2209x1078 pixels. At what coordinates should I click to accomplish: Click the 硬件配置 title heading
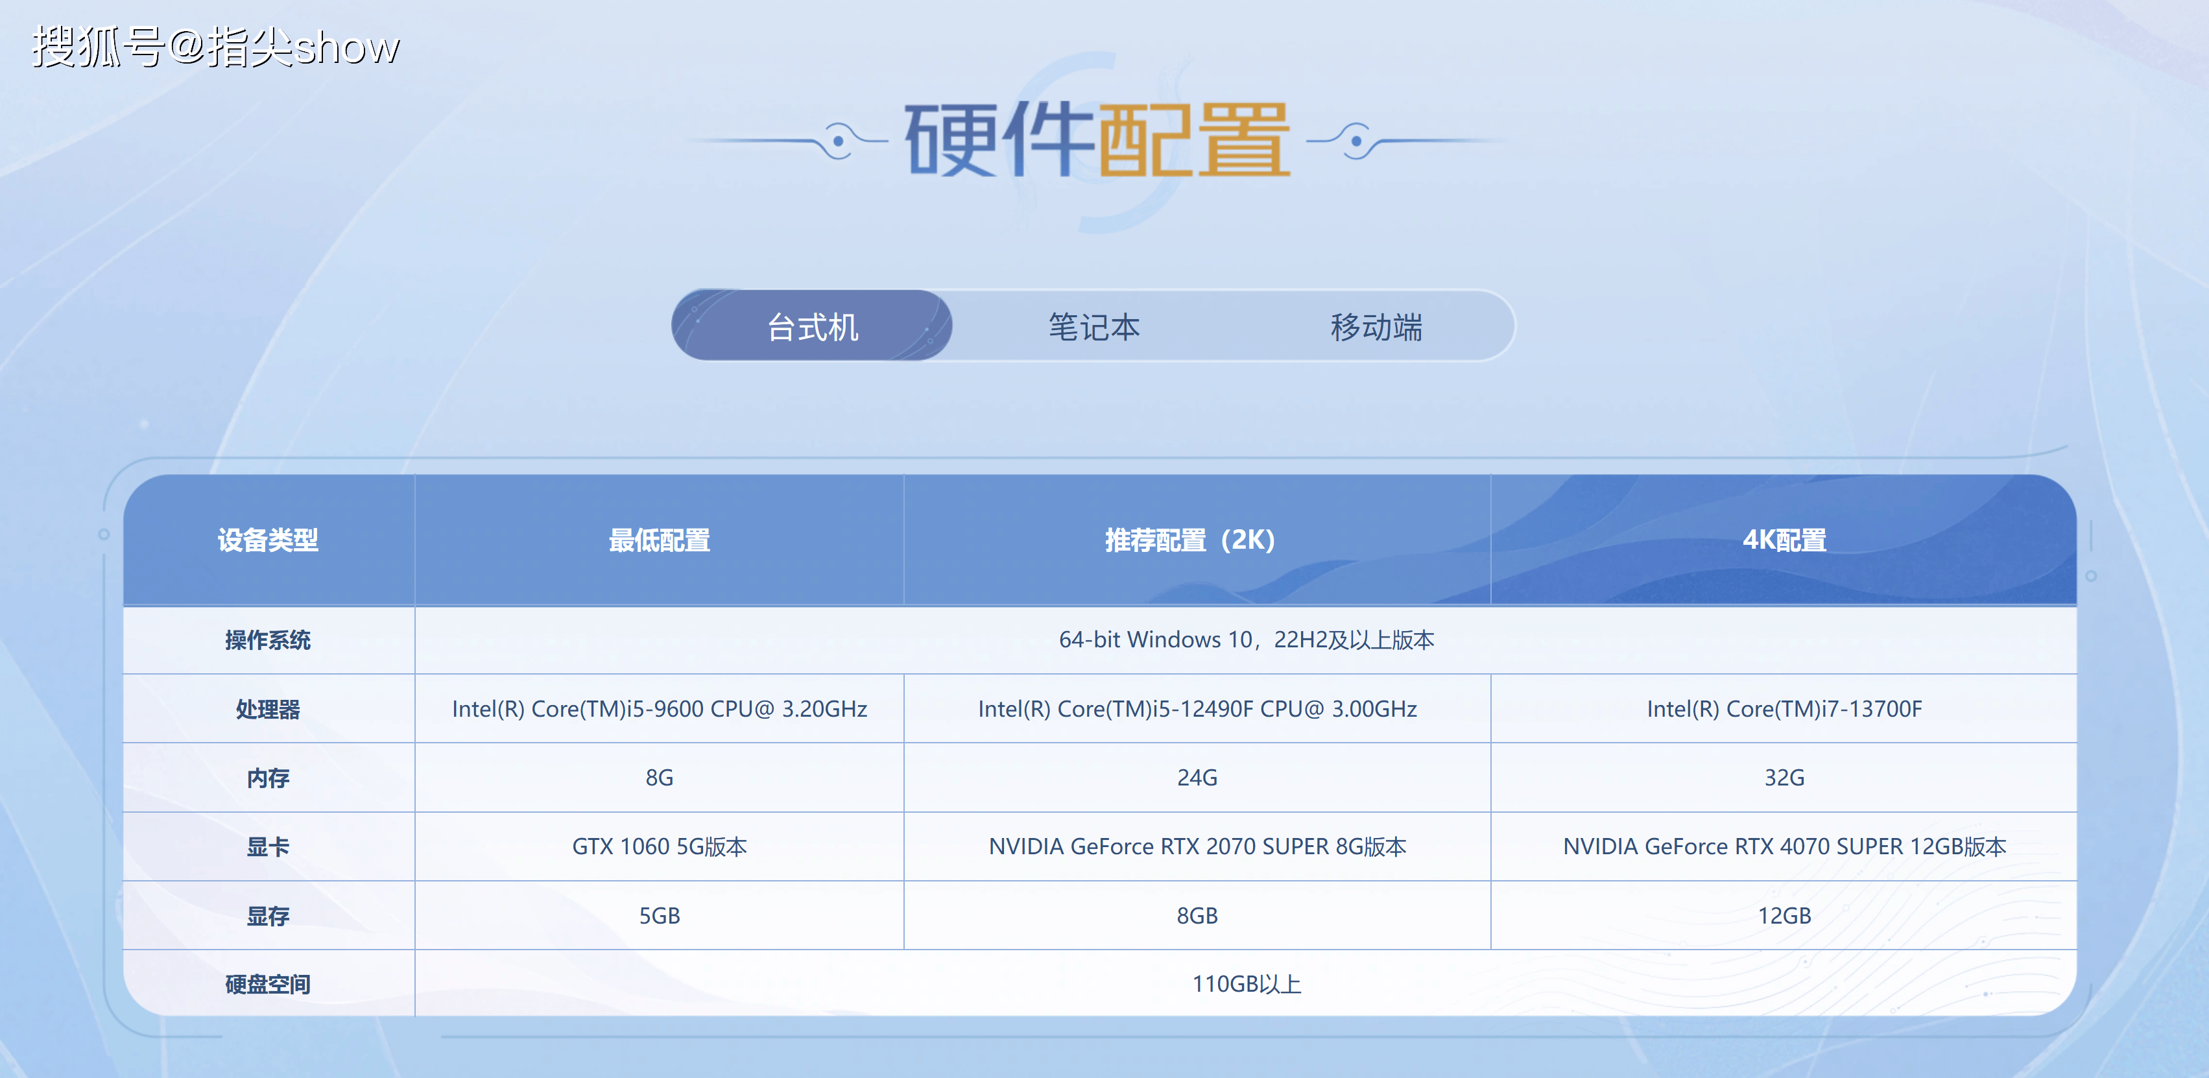coord(1097,140)
